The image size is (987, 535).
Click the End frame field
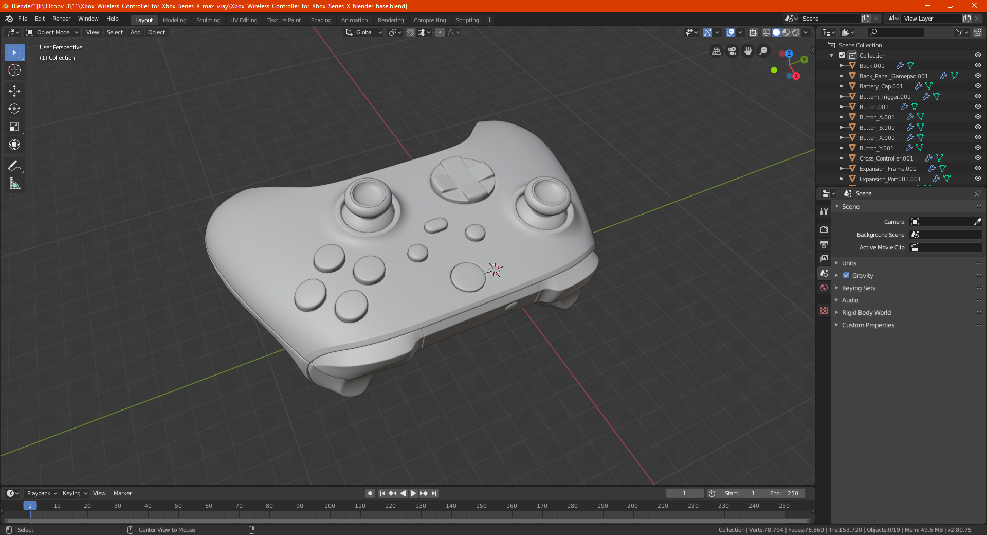click(x=784, y=493)
